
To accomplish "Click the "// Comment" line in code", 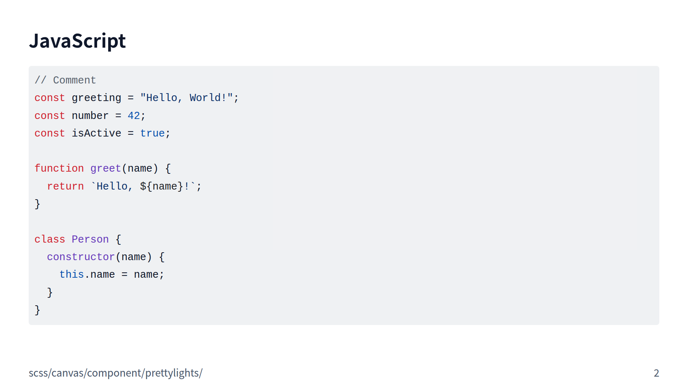I will click(x=65, y=80).
